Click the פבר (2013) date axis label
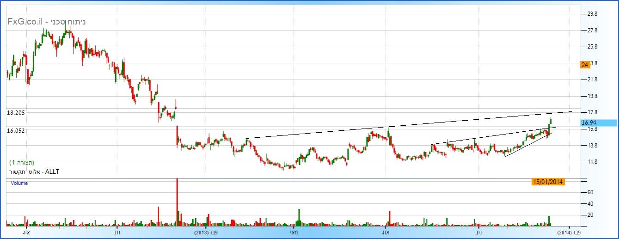The width and height of the screenshot is (619, 239). coord(206,232)
